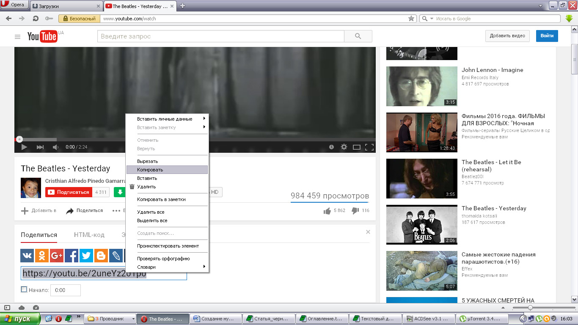Share via the LiveJournal pencil icon
This screenshot has height=325, width=578.
coord(116,255)
